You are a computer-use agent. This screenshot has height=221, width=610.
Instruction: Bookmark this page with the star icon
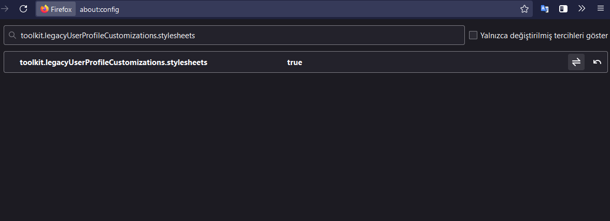click(524, 9)
